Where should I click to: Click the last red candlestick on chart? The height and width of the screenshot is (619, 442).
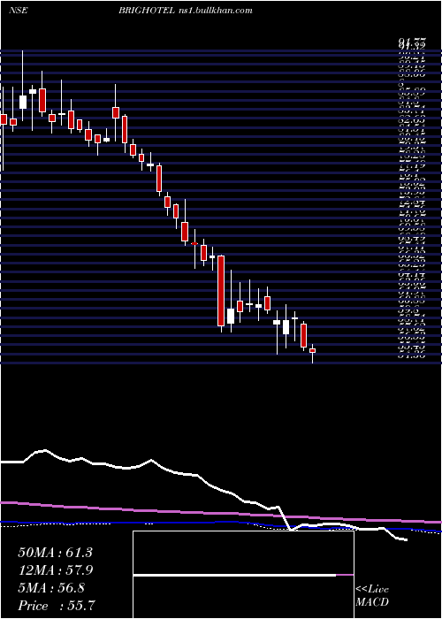(x=313, y=350)
